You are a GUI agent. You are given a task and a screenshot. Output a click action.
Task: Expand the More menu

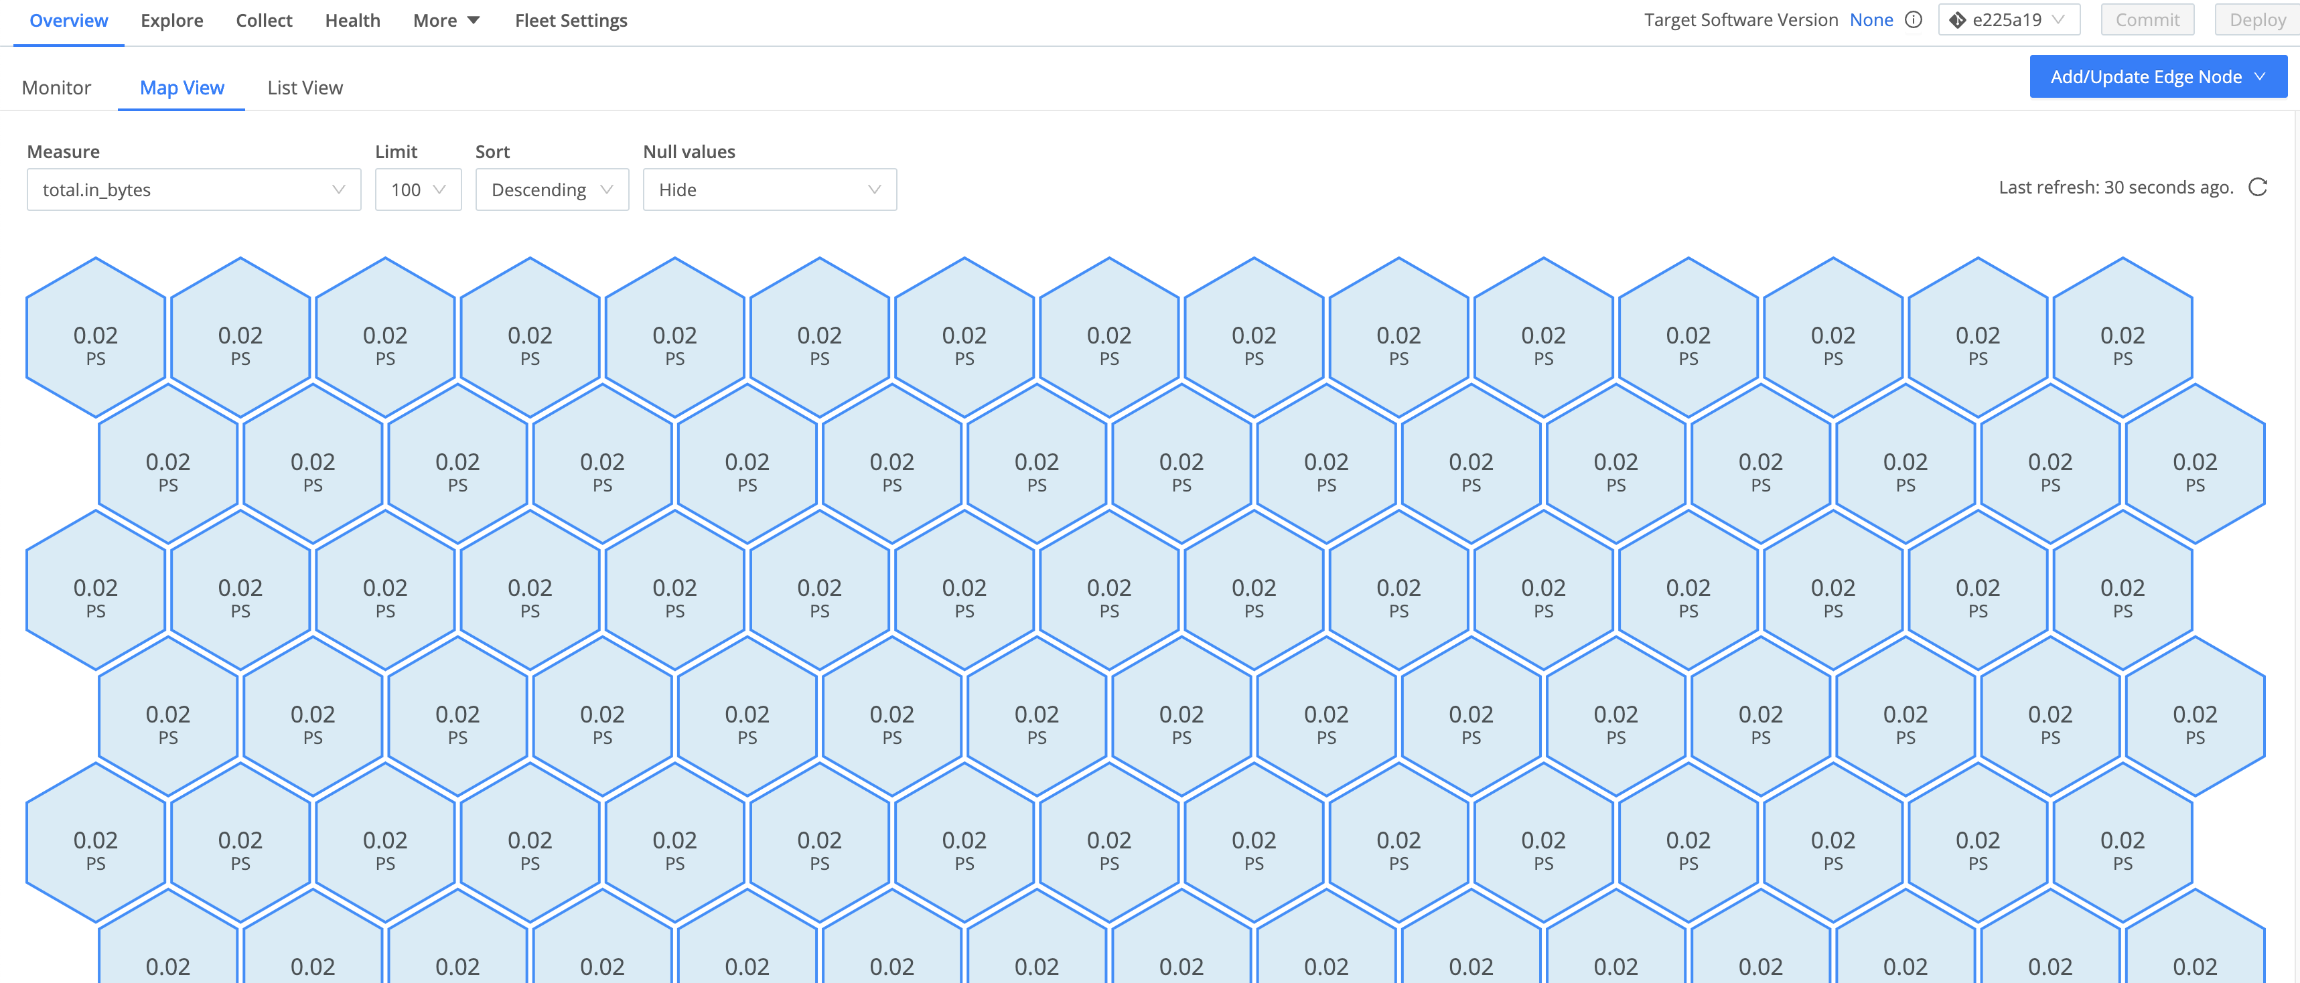tap(445, 19)
